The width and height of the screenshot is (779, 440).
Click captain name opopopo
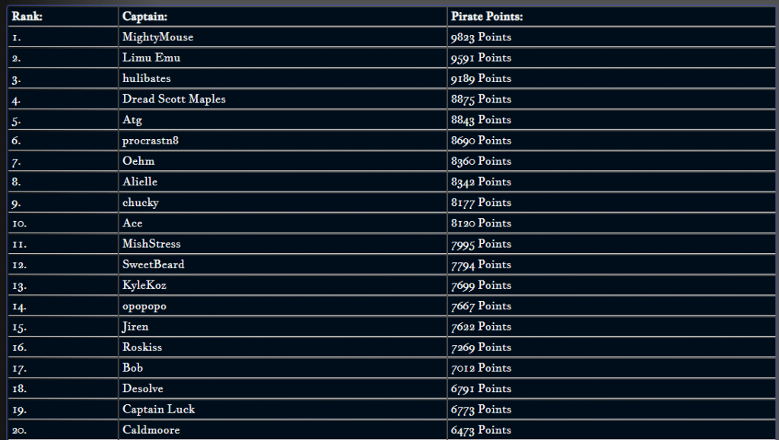144,305
